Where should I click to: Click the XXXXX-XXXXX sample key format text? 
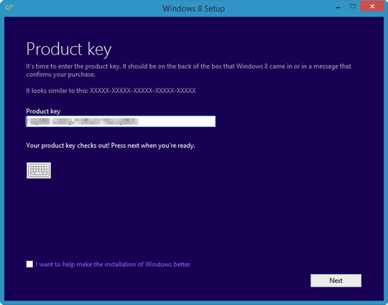(143, 91)
